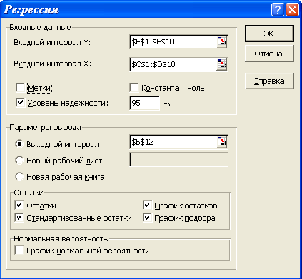Click the Входные данные group title
Image resolution: width=302 pixels, height=279 pixels.
pos(40,28)
